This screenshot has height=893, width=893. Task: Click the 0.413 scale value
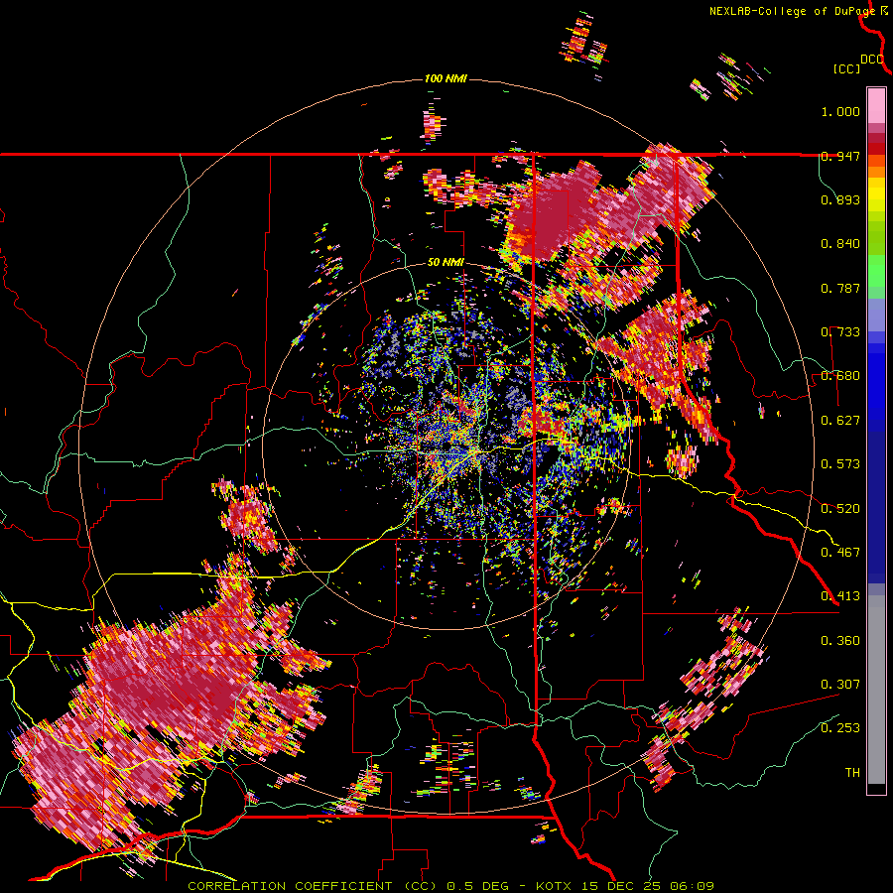coord(840,596)
